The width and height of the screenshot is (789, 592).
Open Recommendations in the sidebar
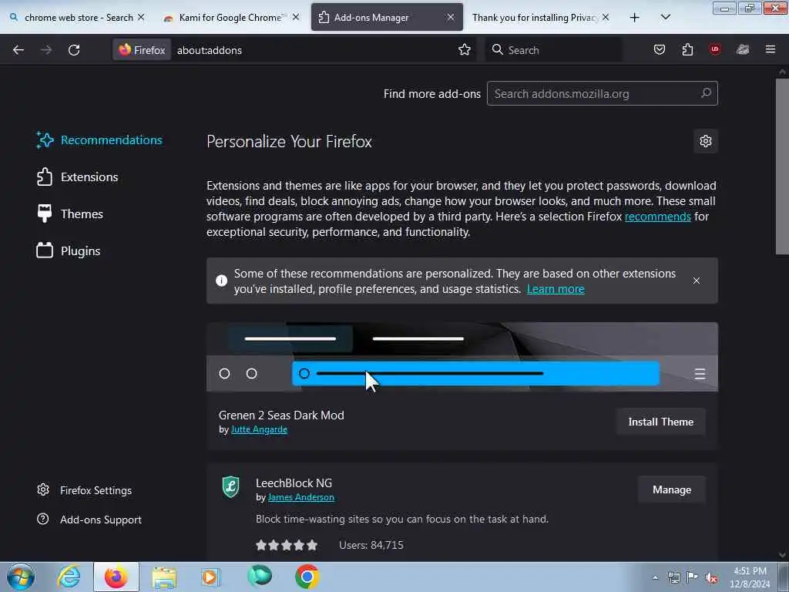coord(99,140)
